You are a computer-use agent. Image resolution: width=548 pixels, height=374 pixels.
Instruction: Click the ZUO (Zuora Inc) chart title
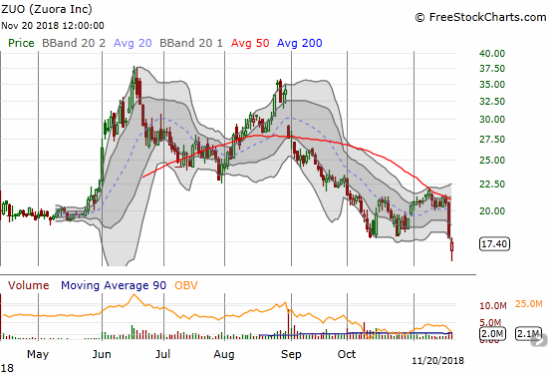click(x=47, y=9)
